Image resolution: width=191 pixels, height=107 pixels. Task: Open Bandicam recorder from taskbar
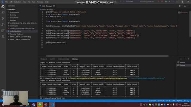46,104
